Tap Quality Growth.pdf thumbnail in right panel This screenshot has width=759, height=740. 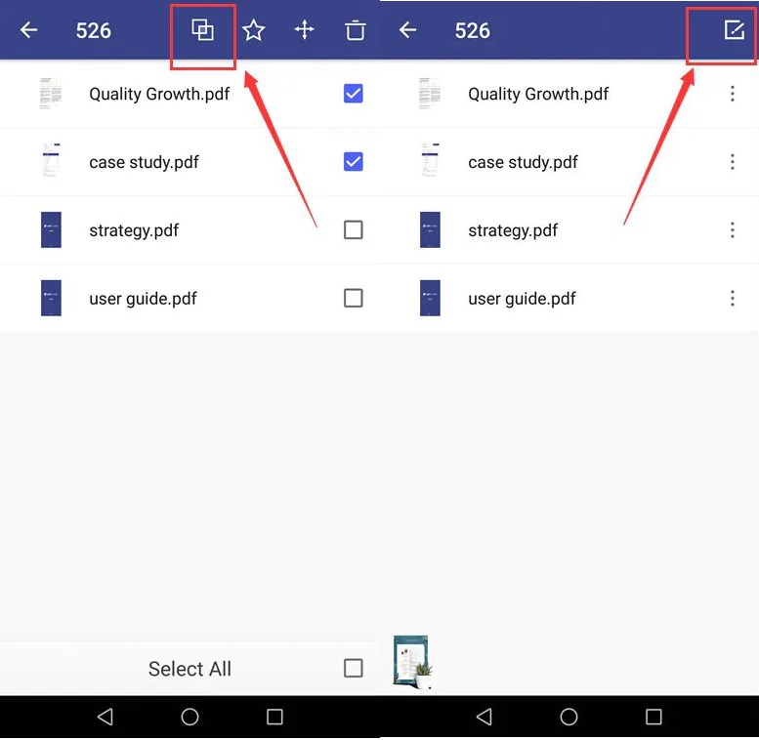pyautogui.click(x=430, y=94)
